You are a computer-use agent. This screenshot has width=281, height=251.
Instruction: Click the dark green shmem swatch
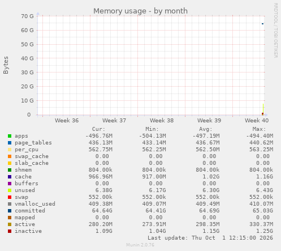10,170
